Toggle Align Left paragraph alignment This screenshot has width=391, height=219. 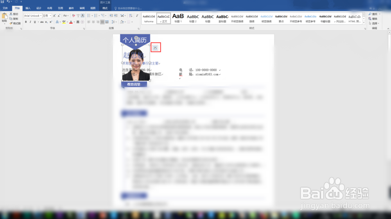pos(89,22)
